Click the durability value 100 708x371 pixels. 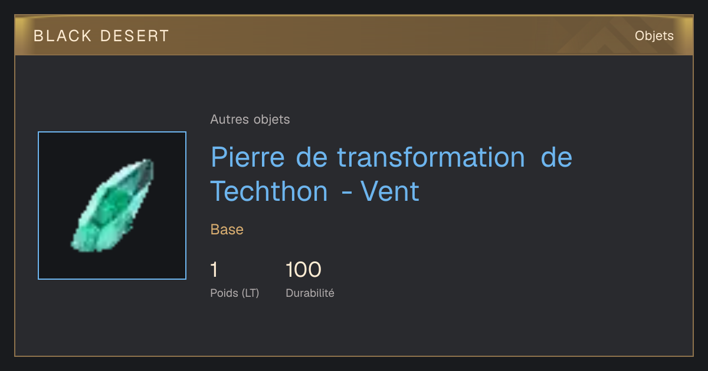303,270
